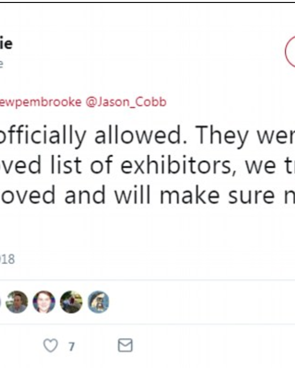Open the liker avatar with purple-blue background

pyautogui.click(x=44, y=302)
